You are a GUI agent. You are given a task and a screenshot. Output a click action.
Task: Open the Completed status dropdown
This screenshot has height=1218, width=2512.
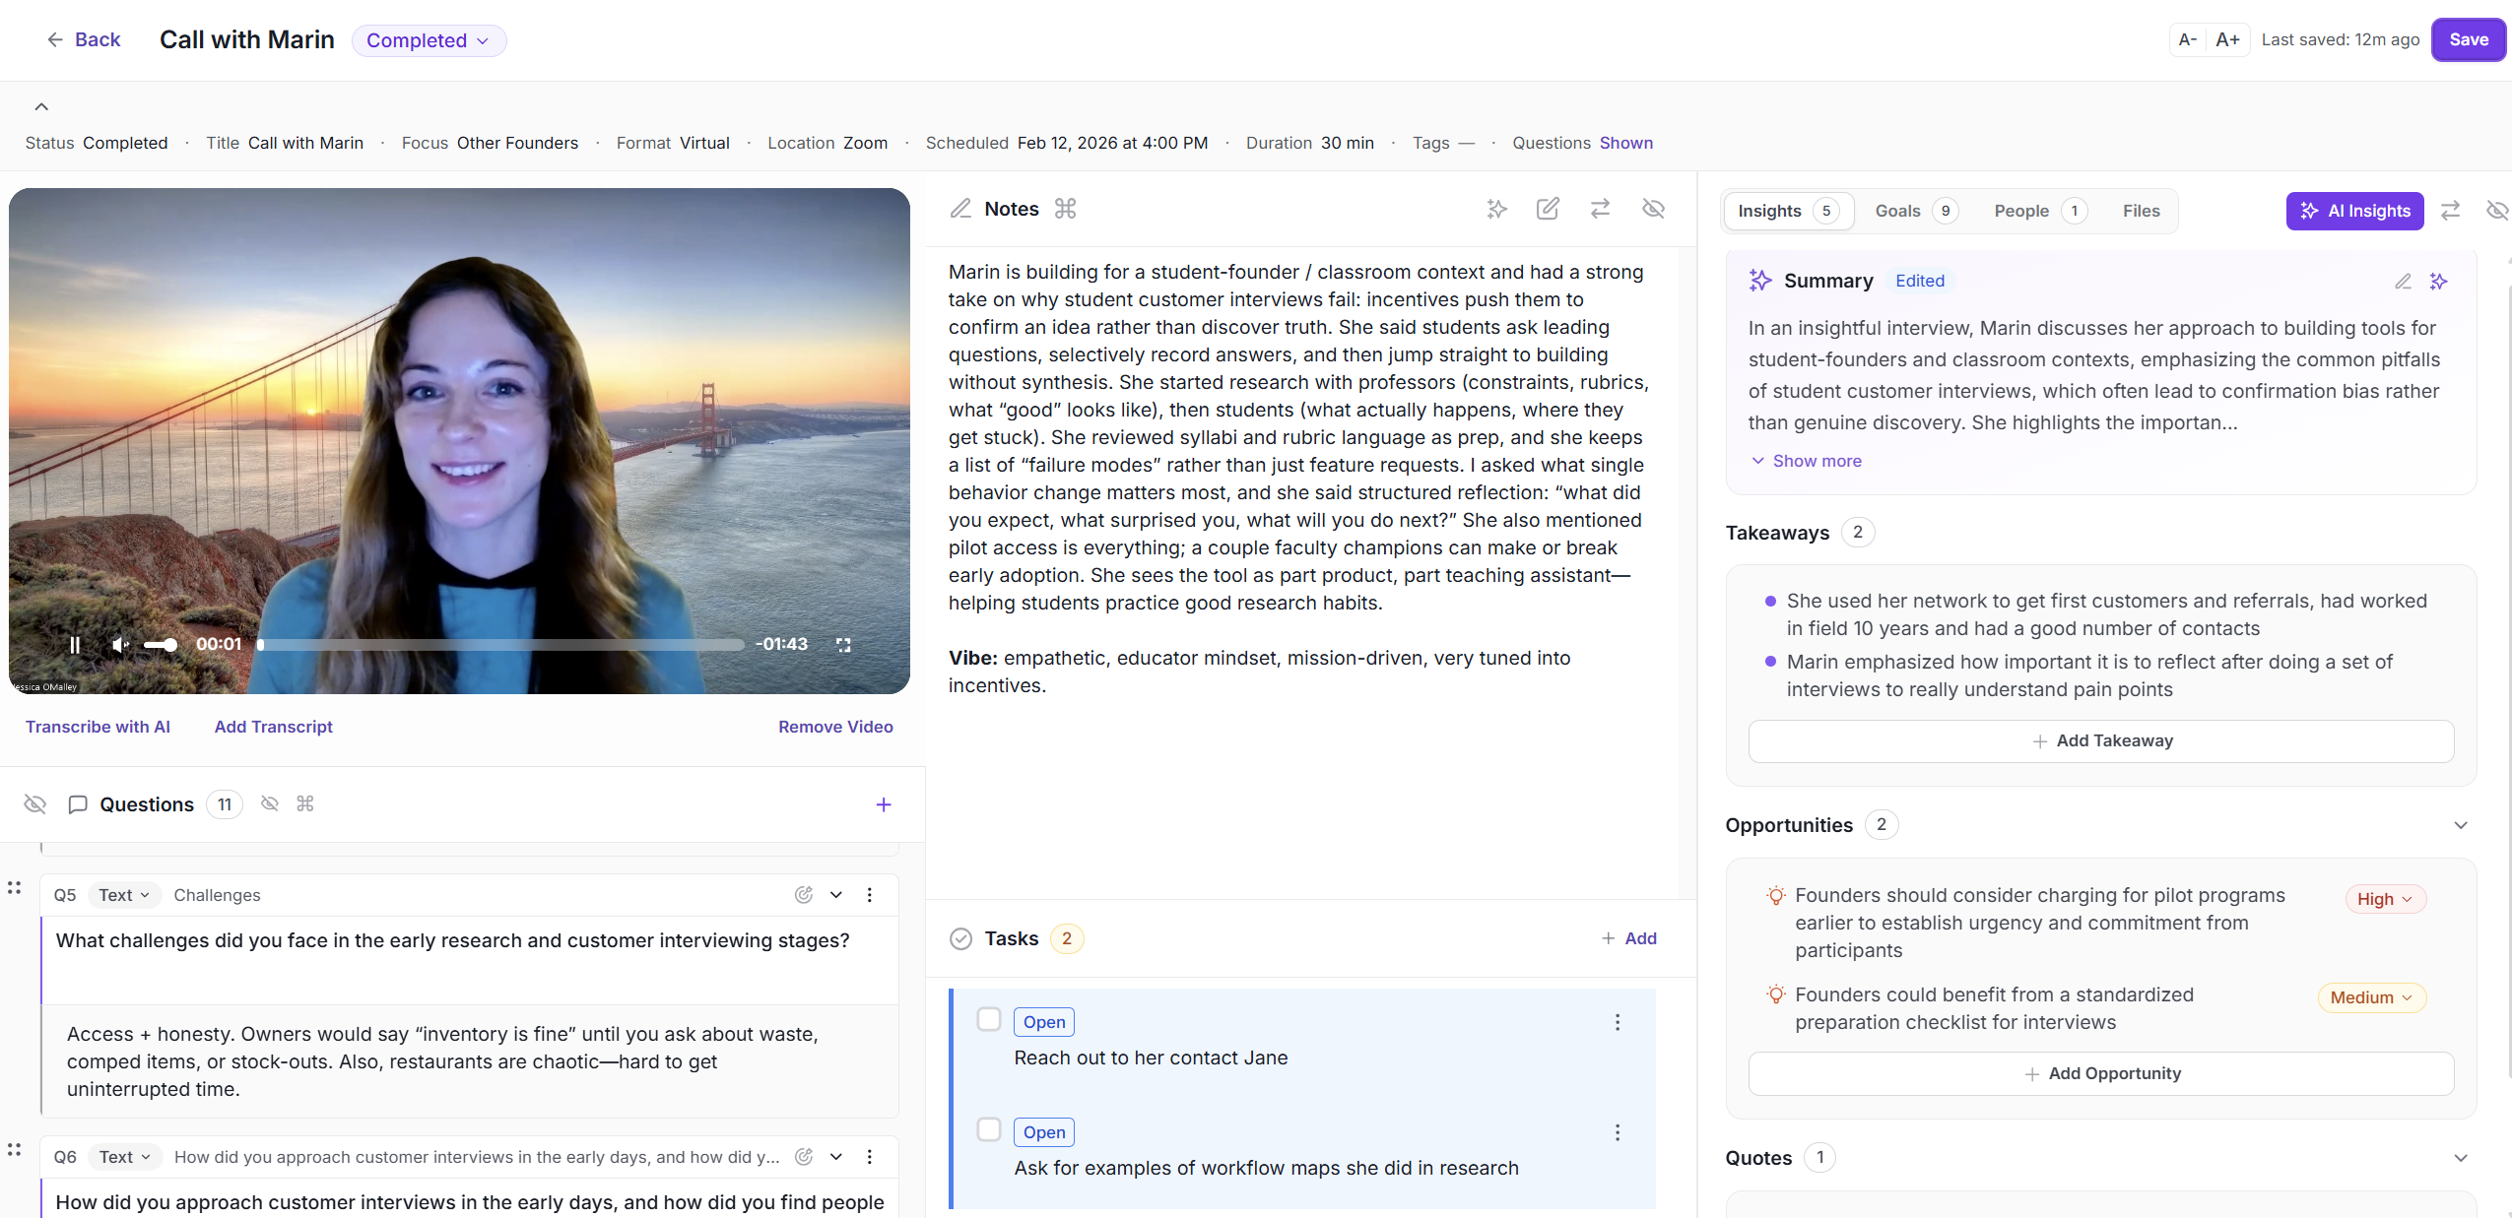pyautogui.click(x=429, y=40)
